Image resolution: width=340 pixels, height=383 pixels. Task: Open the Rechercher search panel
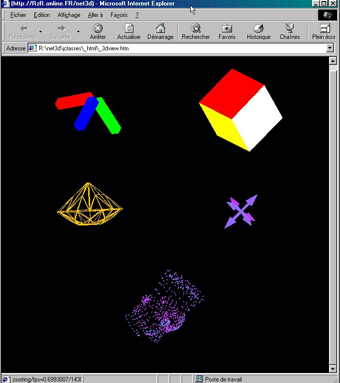click(196, 32)
